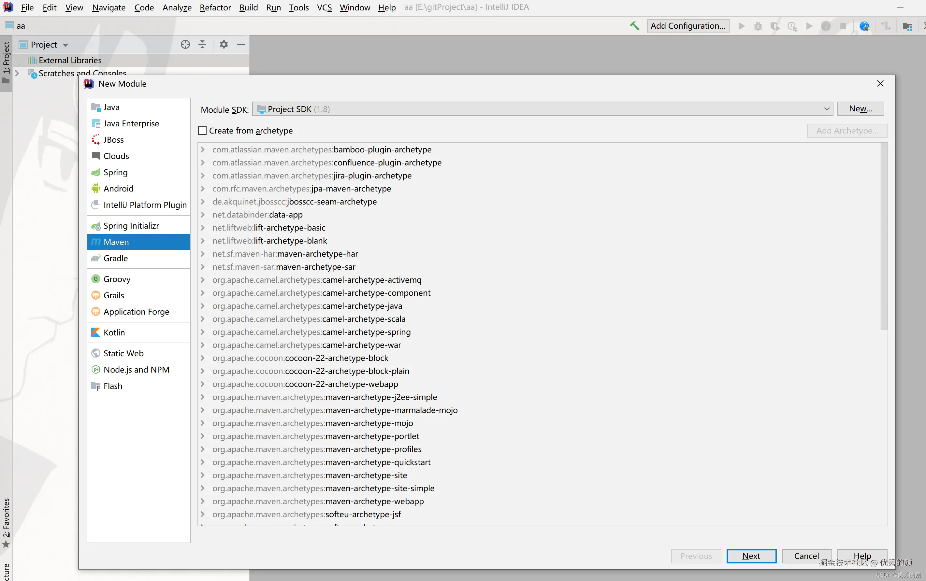The width and height of the screenshot is (926, 581).
Task: Open Project panel settings gear
Action: pos(224,45)
